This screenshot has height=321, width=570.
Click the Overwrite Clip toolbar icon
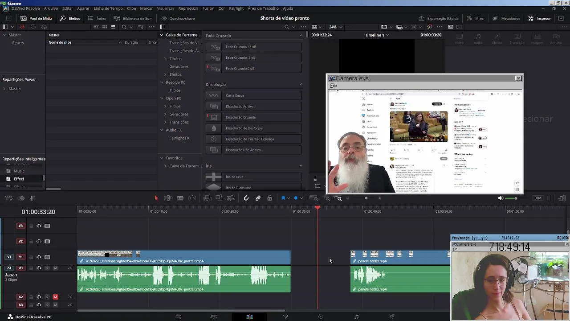(x=219, y=198)
